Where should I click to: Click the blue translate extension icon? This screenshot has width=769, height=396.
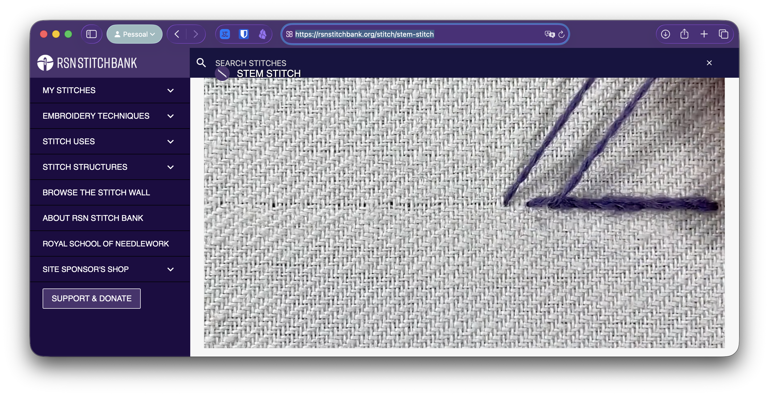click(225, 34)
